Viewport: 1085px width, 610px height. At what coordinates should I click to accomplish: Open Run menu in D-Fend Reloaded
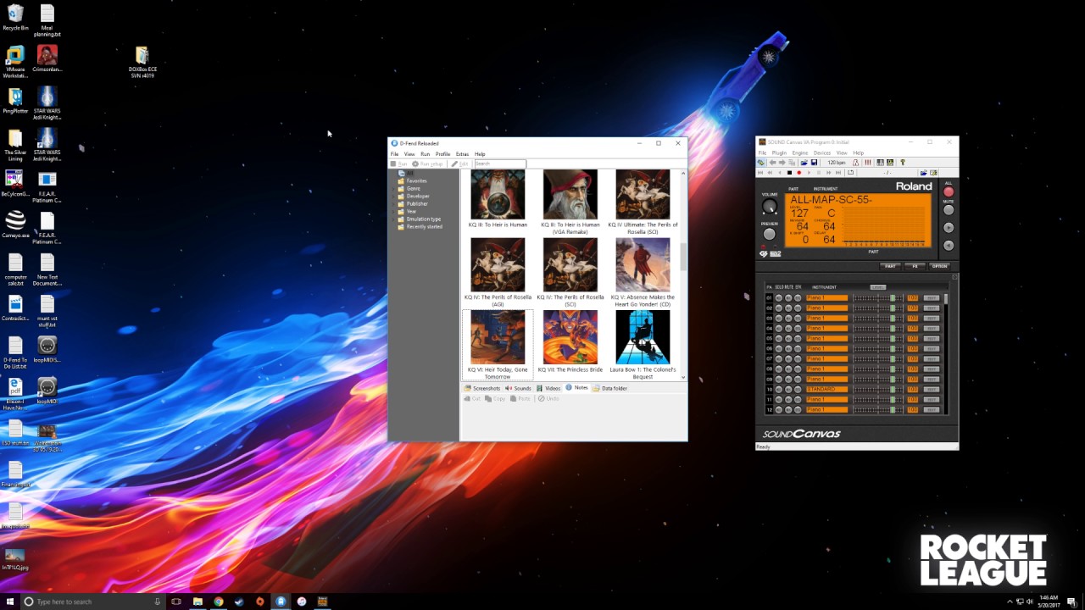coord(425,154)
